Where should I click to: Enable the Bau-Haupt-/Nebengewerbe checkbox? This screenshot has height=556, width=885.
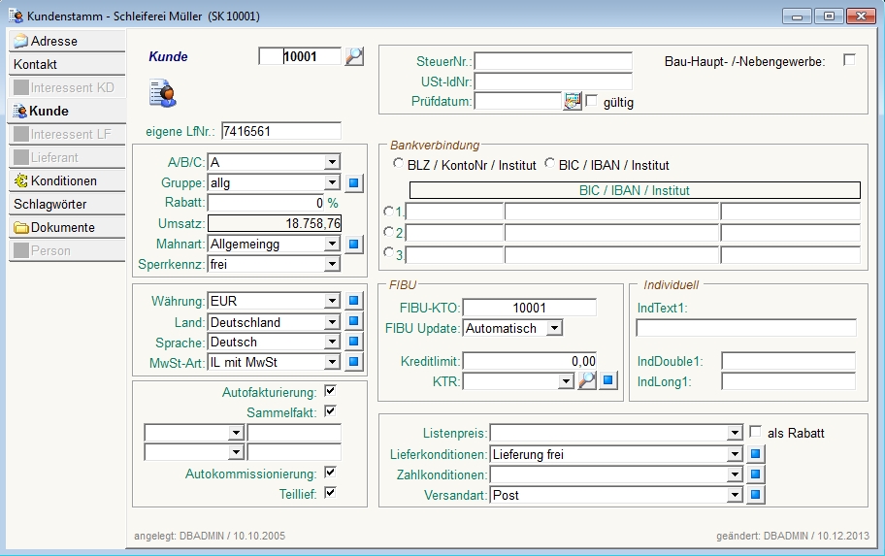pyautogui.click(x=849, y=60)
